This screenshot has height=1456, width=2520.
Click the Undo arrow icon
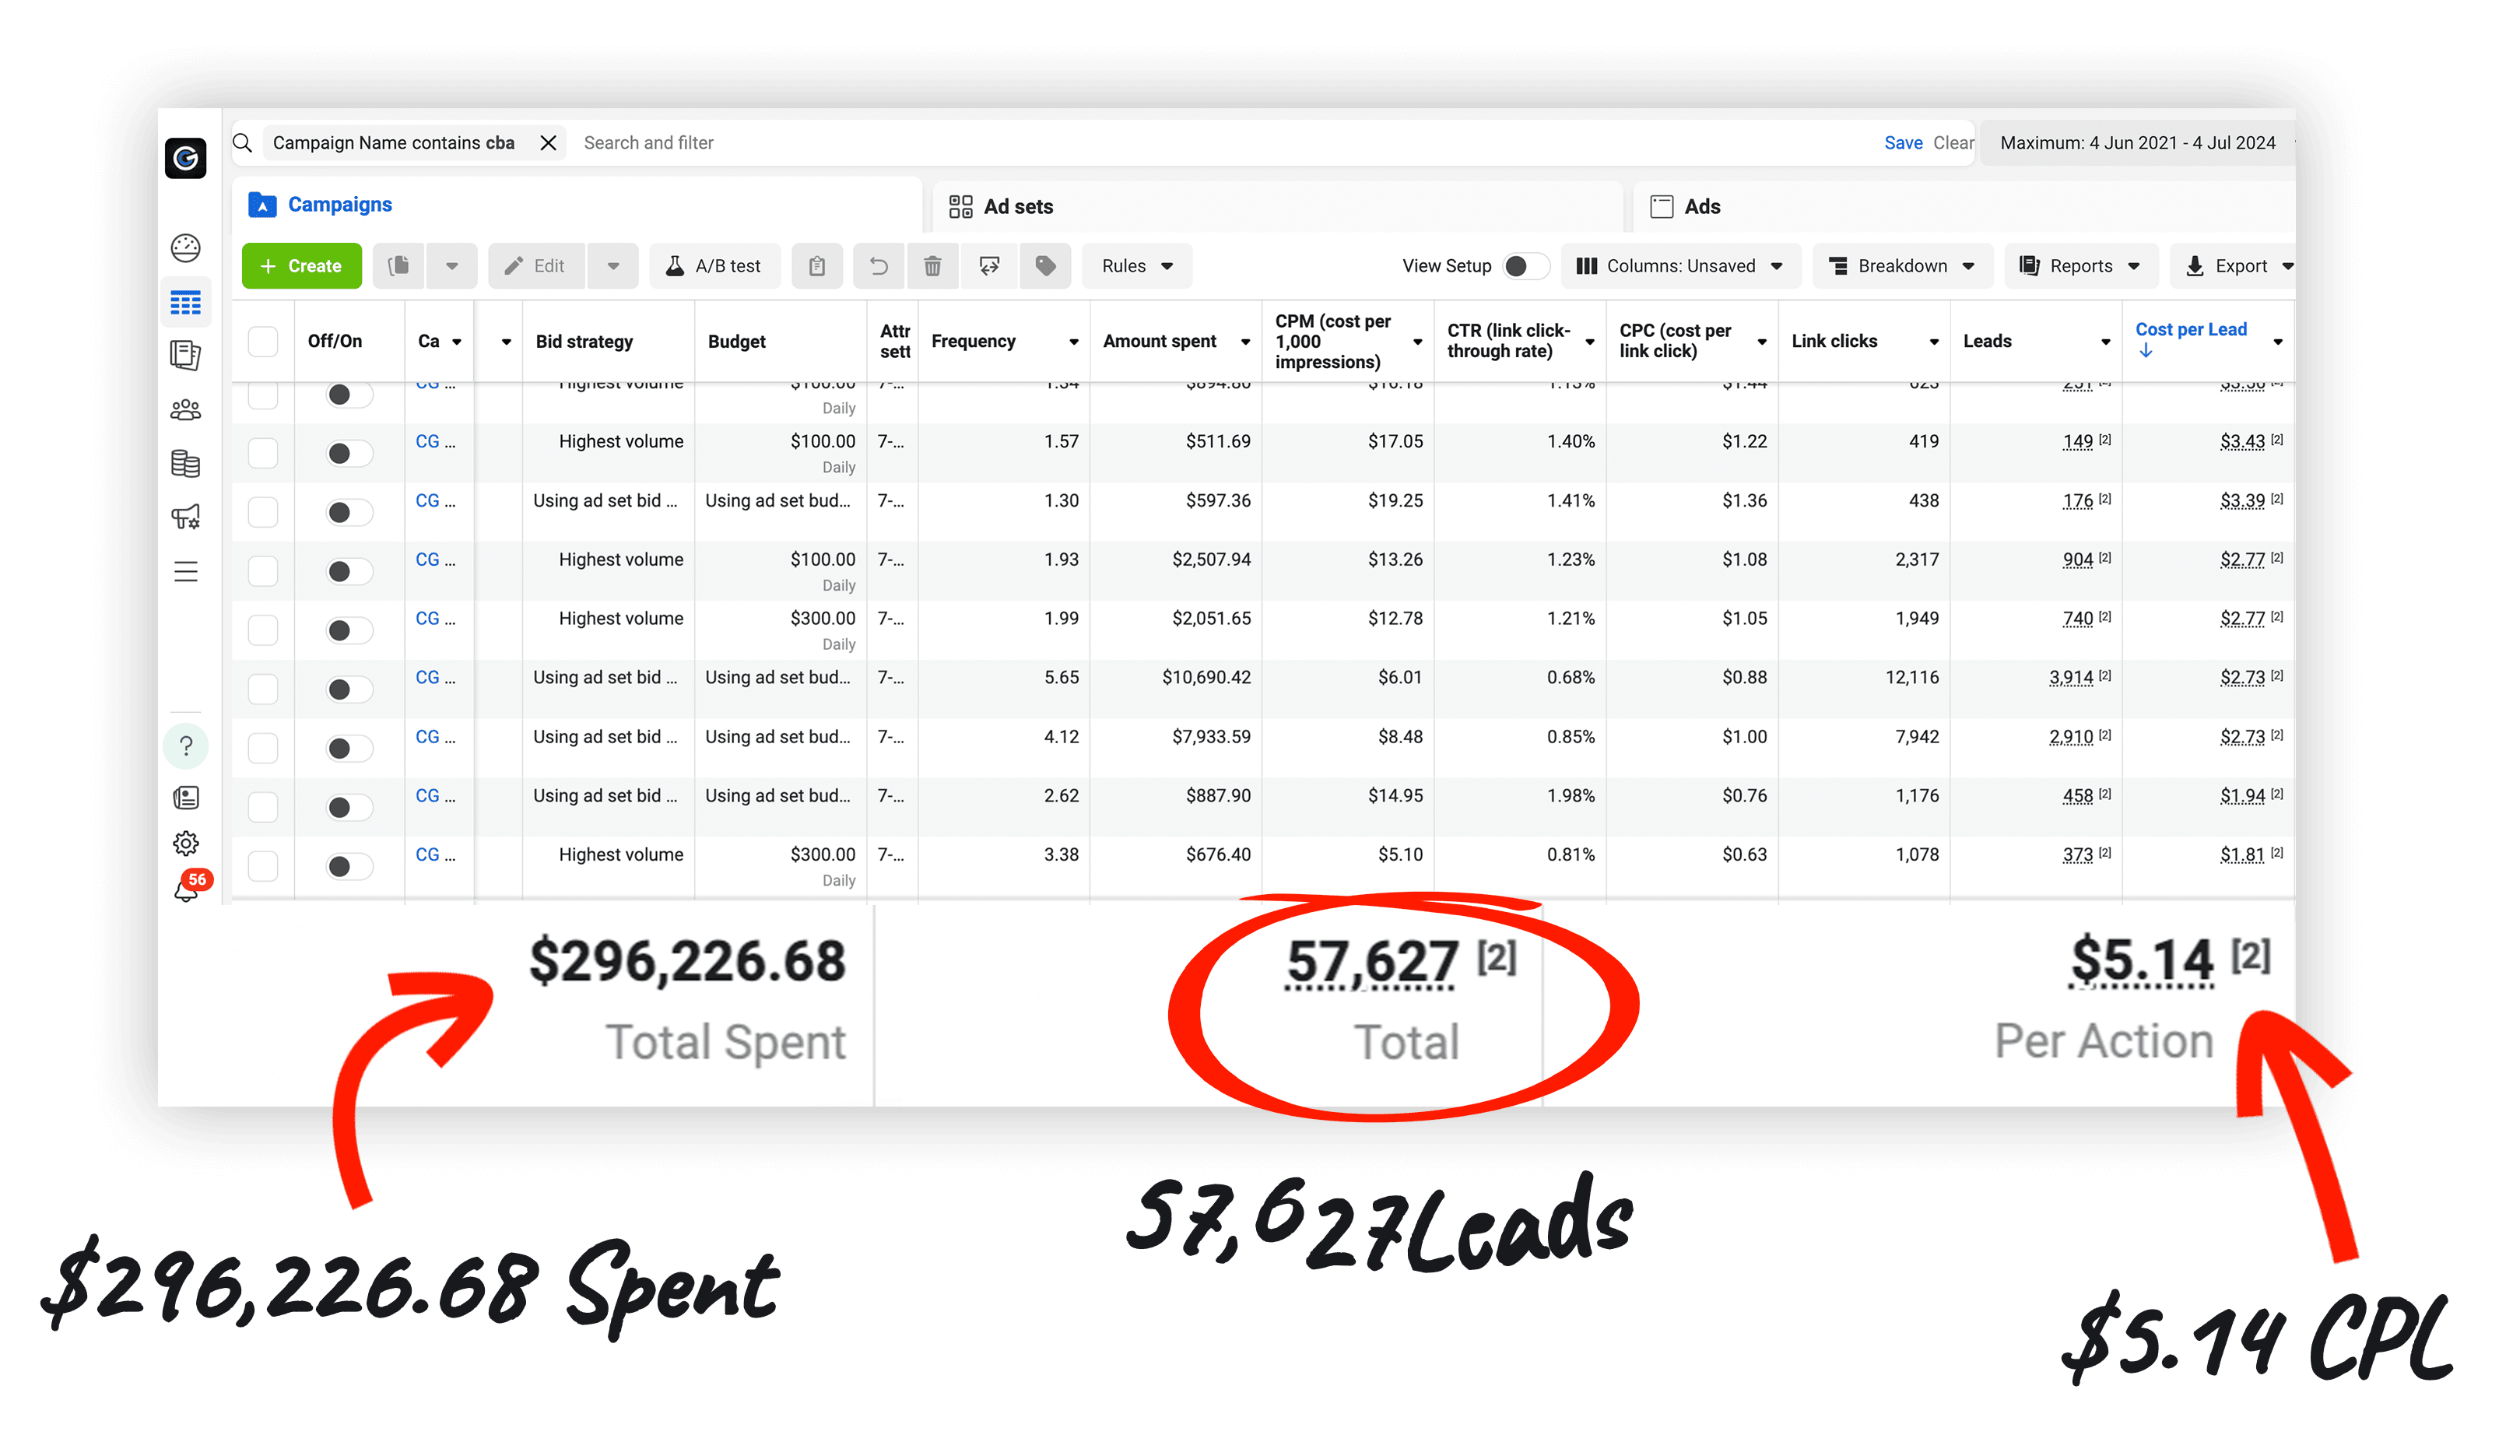coord(878,266)
